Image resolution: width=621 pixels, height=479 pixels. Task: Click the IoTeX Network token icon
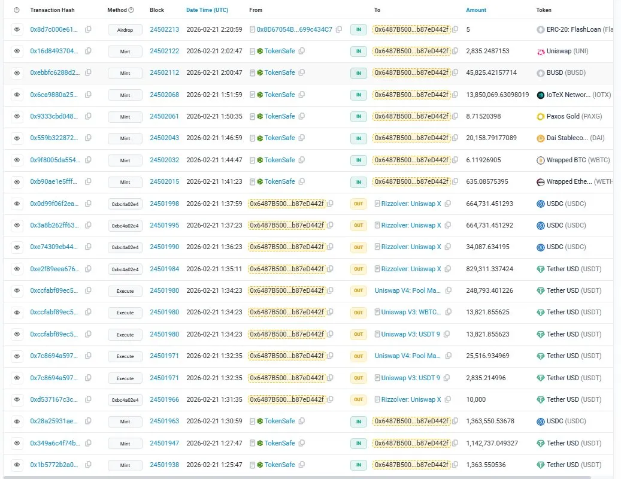pos(540,95)
